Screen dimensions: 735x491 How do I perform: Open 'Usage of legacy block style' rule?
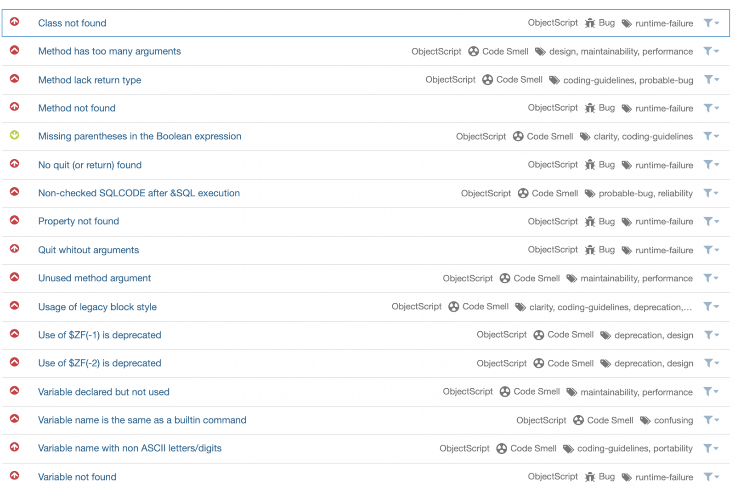97,307
